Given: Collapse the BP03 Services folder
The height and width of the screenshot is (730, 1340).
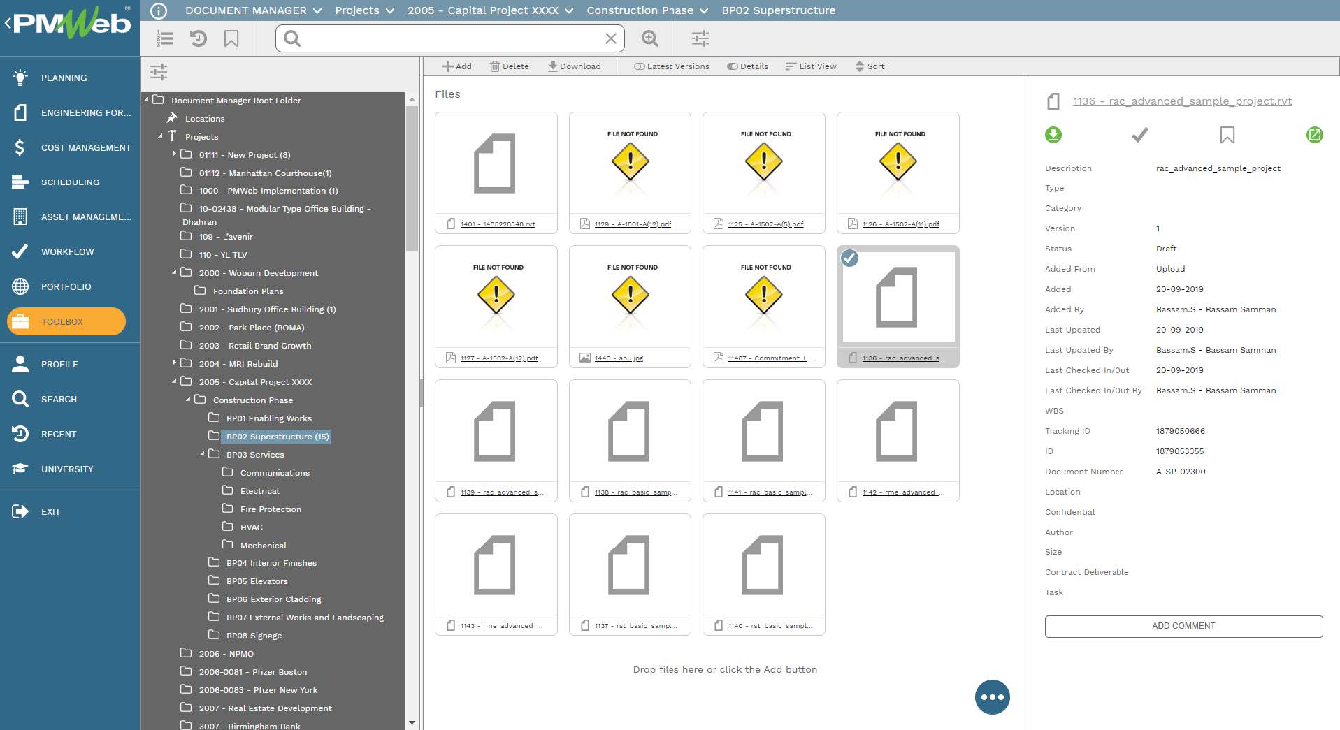Looking at the screenshot, I should coord(202,454).
